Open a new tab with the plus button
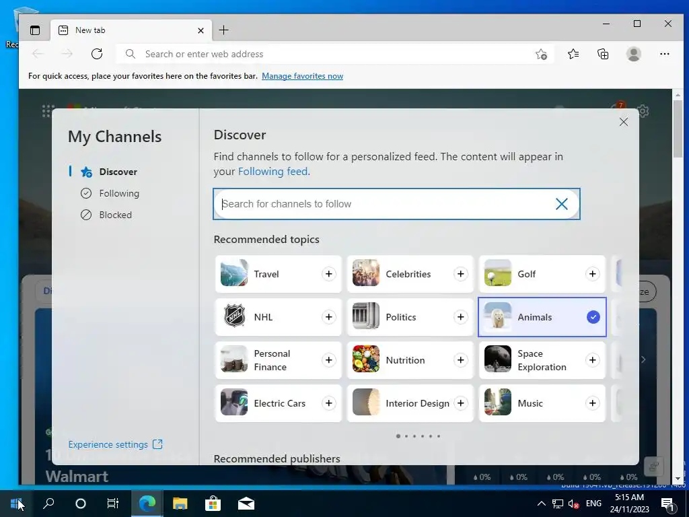Screen dimensions: 689x517 coord(223,30)
